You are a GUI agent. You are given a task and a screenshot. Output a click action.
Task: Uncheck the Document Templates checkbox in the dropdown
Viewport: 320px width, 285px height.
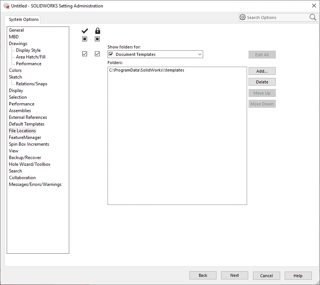[111, 54]
